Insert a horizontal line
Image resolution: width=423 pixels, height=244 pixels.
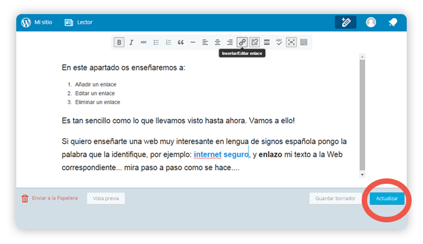pyautogui.click(x=193, y=42)
